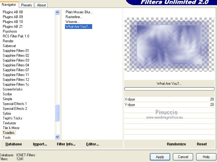This screenshot has height=162, width=217.
Task: Reset the filter settings
Action: point(202,144)
